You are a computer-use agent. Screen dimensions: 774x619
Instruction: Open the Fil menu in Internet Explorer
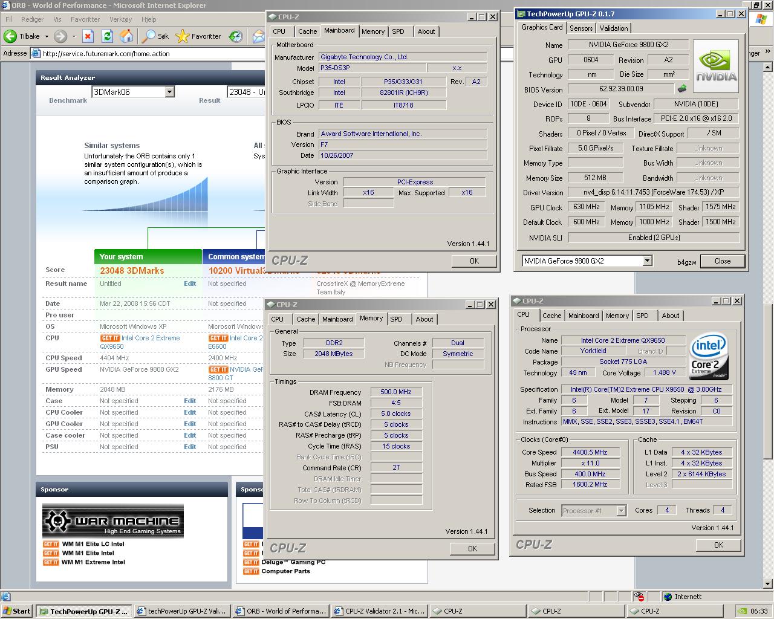click(x=8, y=19)
